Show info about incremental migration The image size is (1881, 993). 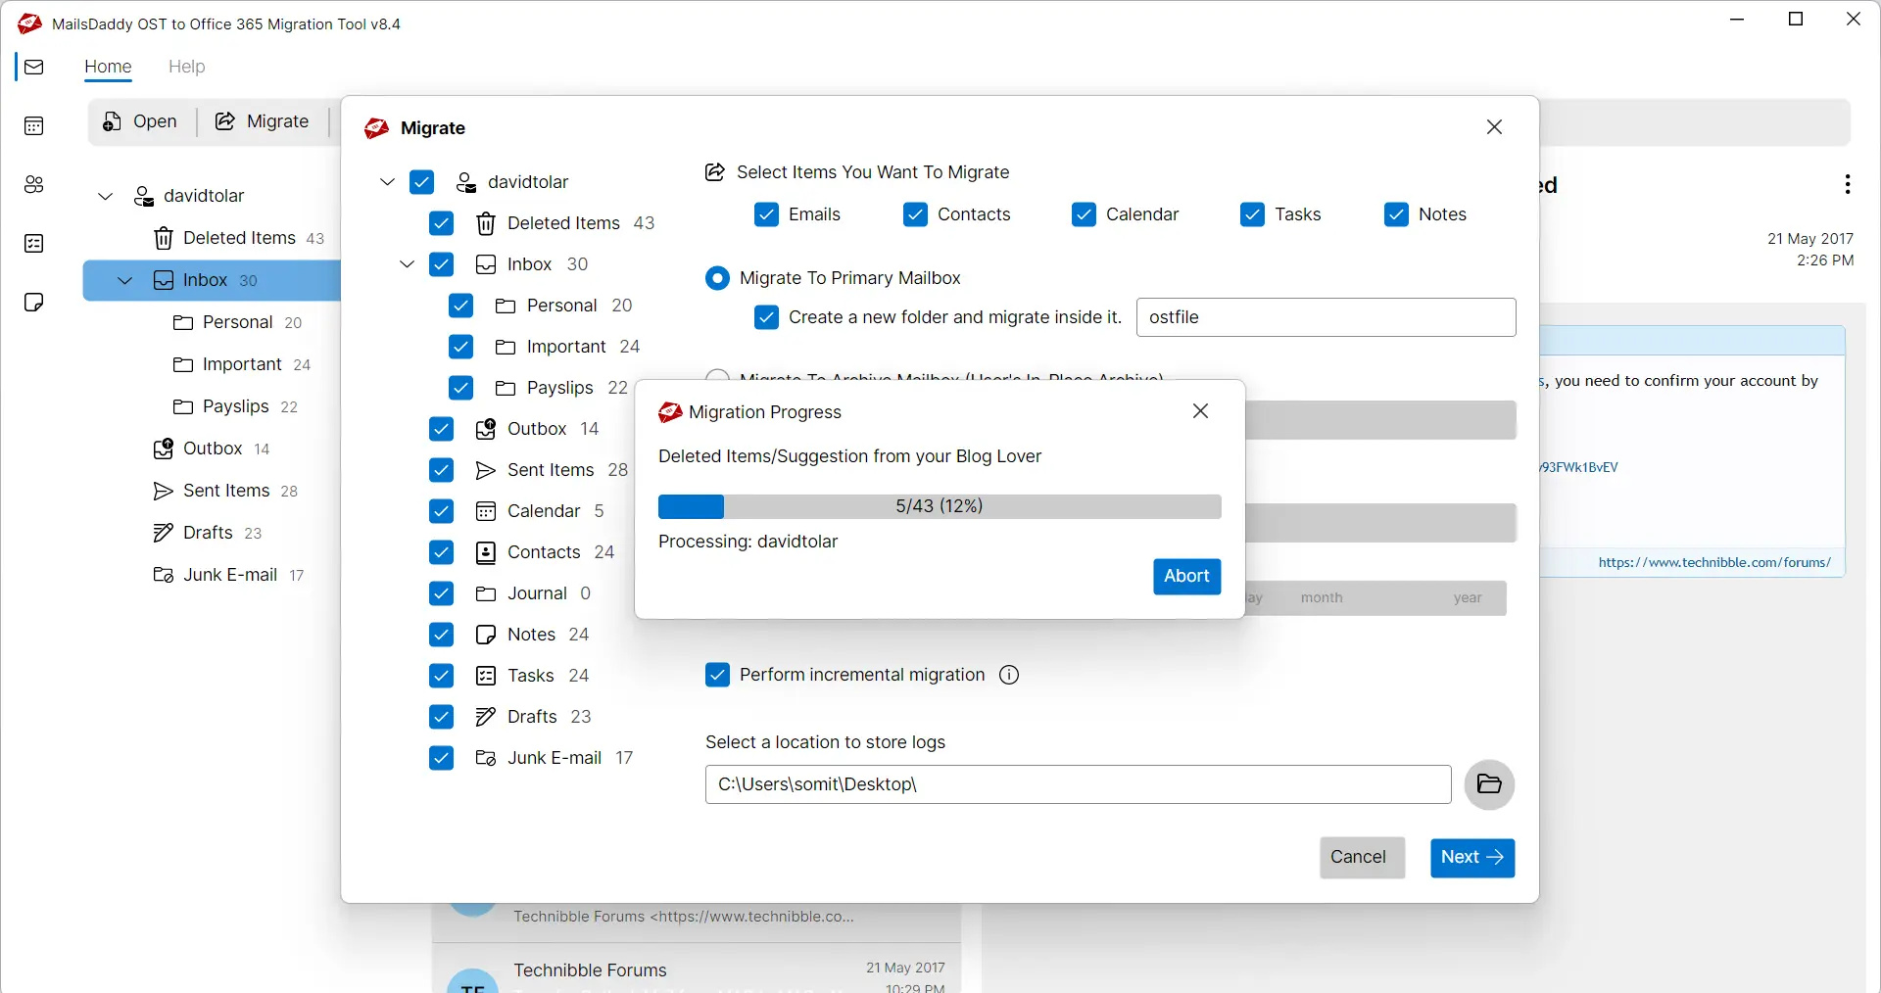coord(1009,675)
